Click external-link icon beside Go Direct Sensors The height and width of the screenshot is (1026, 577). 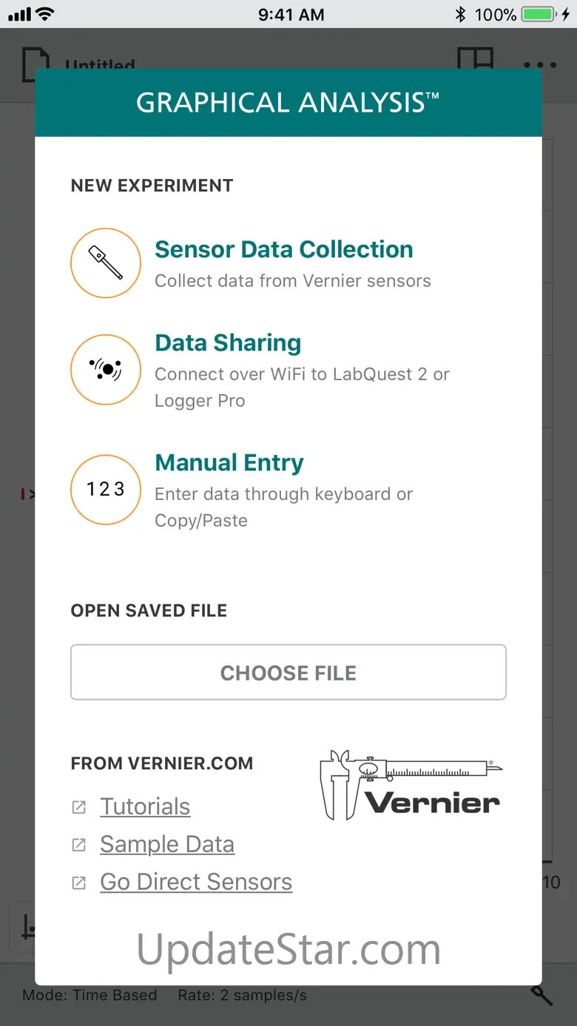pos(78,882)
